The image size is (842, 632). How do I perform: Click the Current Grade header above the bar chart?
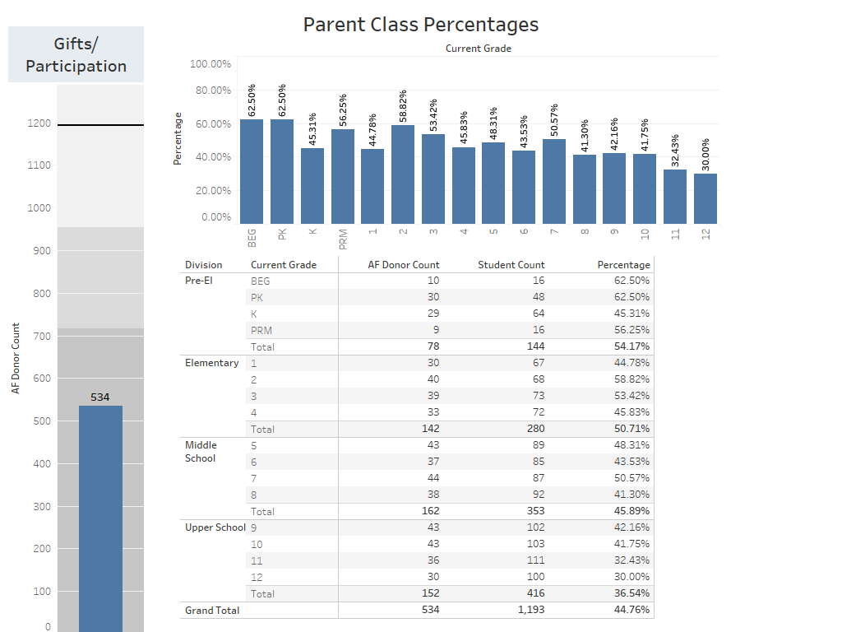coord(479,49)
